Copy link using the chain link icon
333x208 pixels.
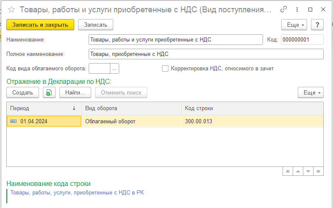tap(283, 9)
